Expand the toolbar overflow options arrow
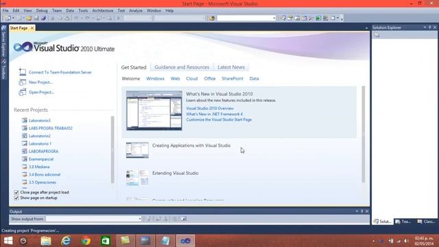 click(342, 19)
